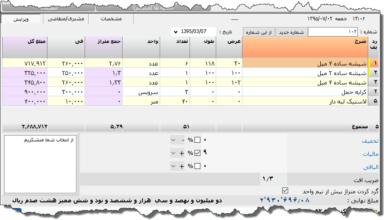Enable the تخفیف percent checkbox

pyautogui.click(x=197, y=140)
